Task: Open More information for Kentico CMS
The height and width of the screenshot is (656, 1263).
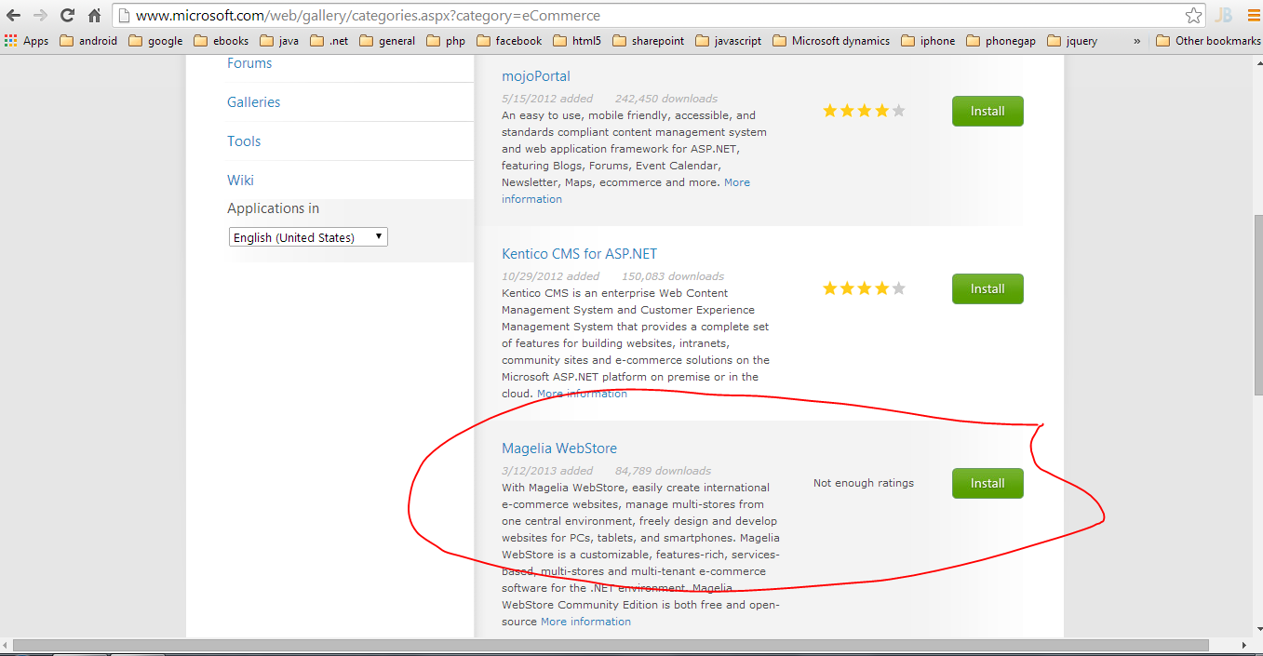Action: tap(582, 394)
